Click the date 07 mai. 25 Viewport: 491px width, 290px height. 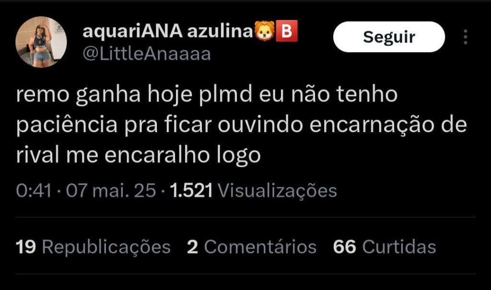pyautogui.click(x=111, y=190)
